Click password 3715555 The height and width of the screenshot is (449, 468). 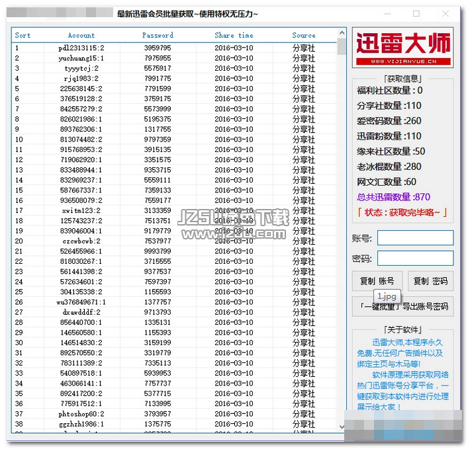158,261
